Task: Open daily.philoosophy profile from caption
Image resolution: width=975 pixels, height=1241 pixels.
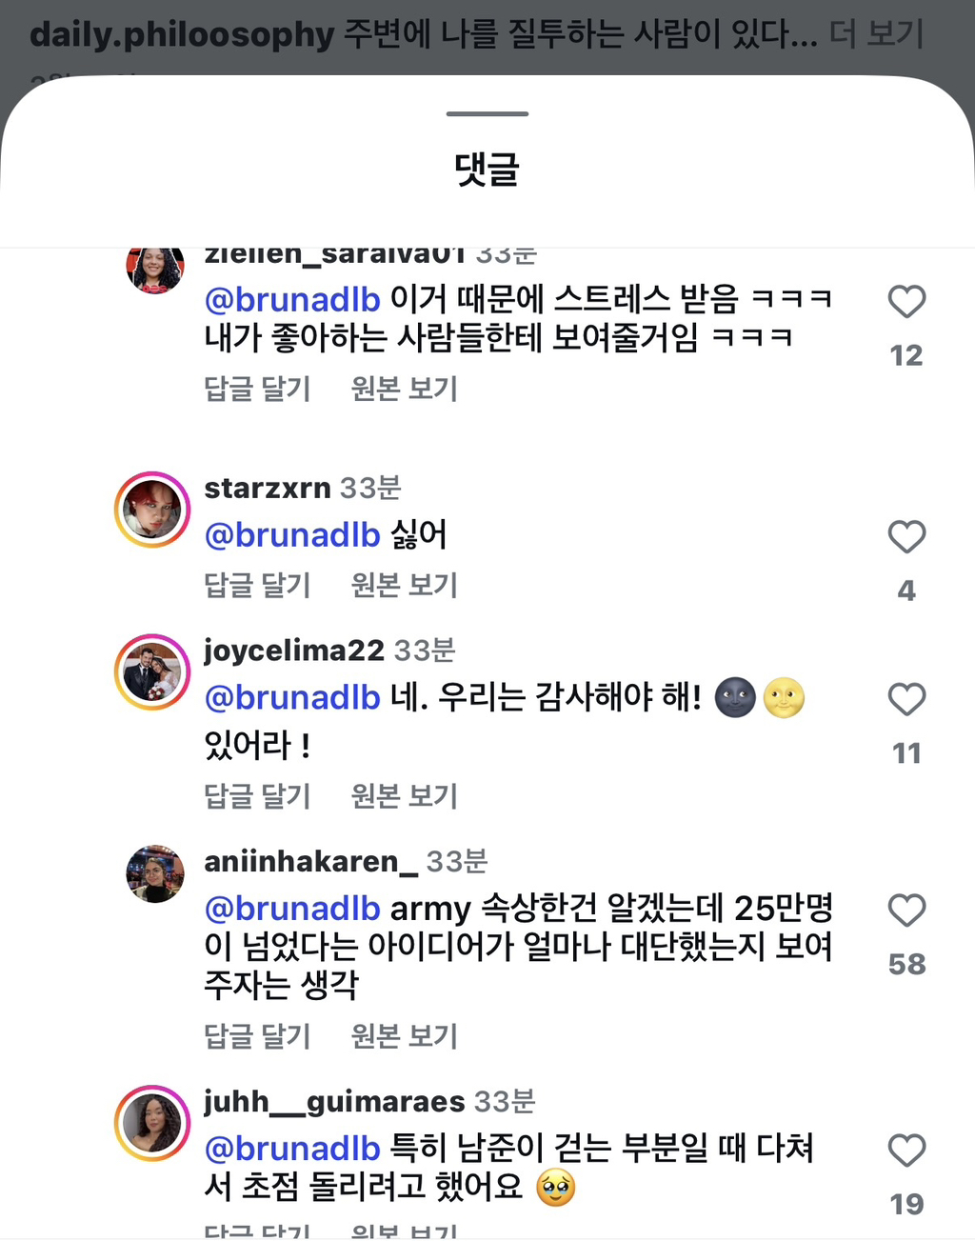Action: [182, 35]
